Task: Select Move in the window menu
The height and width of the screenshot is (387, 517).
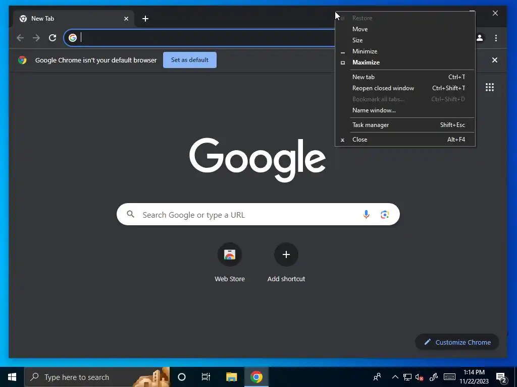Action: pyautogui.click(x=405, y=29)
